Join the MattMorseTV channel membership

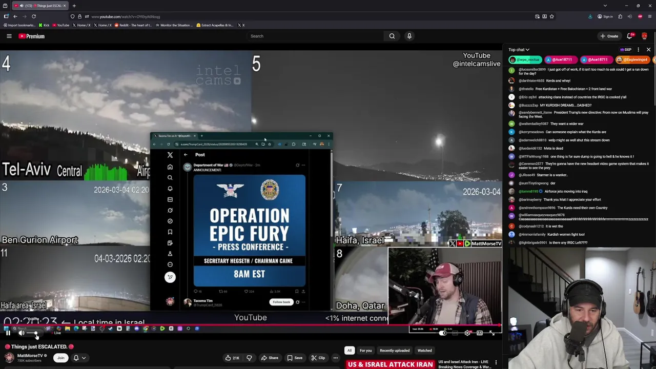tap(61, 358)
